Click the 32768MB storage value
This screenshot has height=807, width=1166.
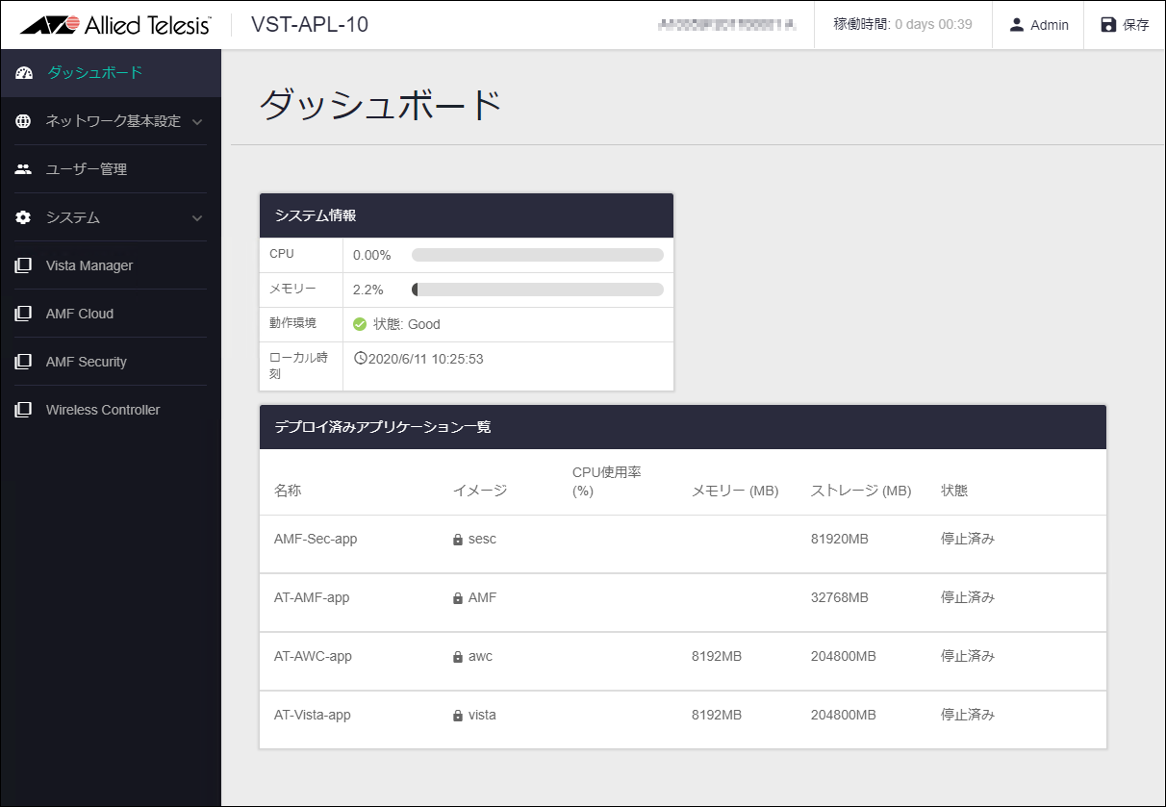point(840,597)
